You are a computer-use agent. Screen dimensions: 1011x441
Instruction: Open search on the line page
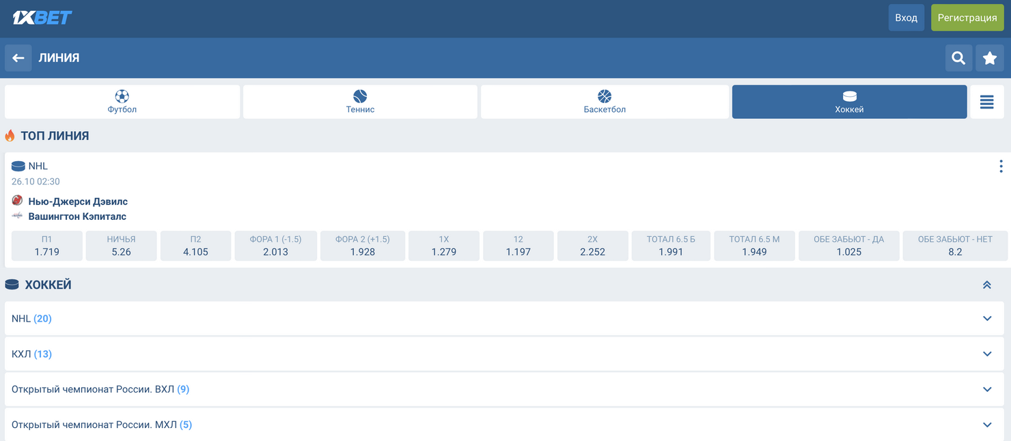(x=958, y=58)
